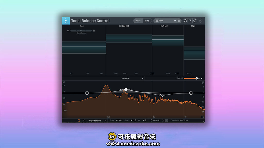Click the Low band label
Viewport: 264px width, 148px height.
[82, 26]
